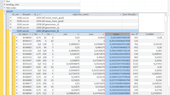Image resolution: width=170 pixels, height=95 pixels.
Task: Open max column sort dropdown
Action: [x=103, y=34]
